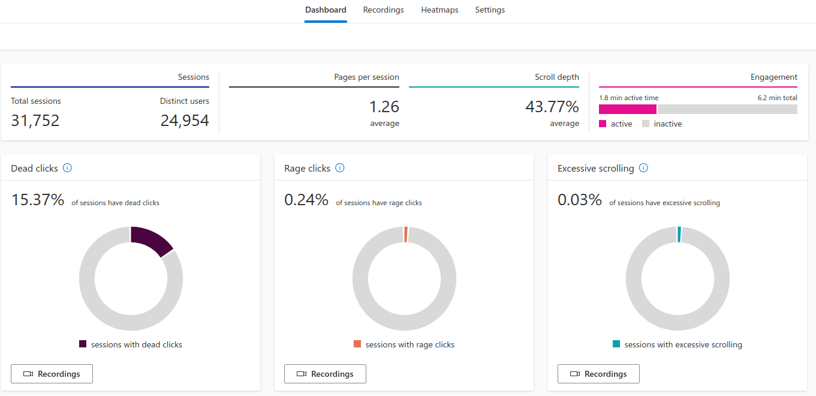The height and width of the screenshot is (396, 816).
Task: Click the Total sessions value 31,752
Action: tap(35, 121)
